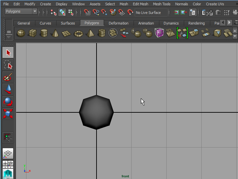The width and height of the screenshot is (238, 179).
Task: Create a polygon torus from shelf
Action: coord(78,33)
